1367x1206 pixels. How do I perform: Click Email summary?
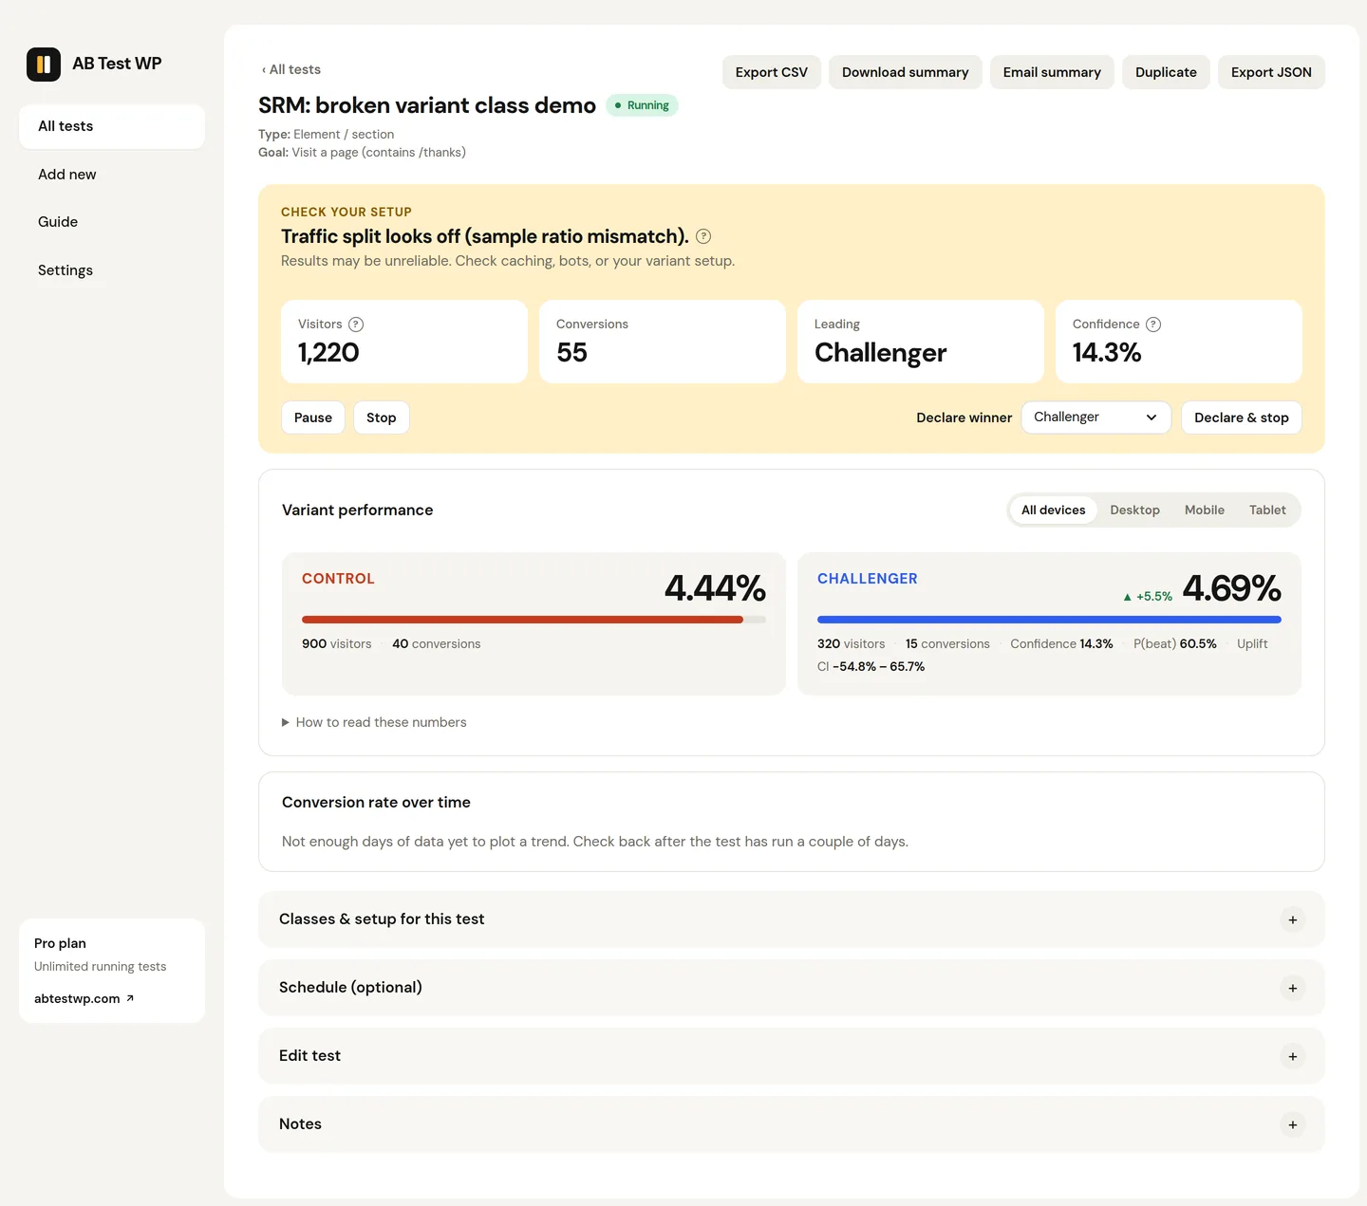(x=1052, y=72)
